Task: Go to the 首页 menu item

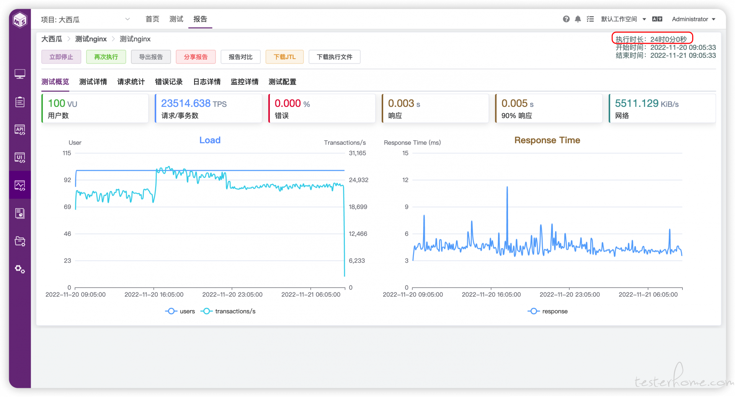Action: click(152, 19)
